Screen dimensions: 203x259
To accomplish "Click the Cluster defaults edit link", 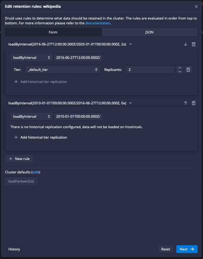I will pos(36,172).
